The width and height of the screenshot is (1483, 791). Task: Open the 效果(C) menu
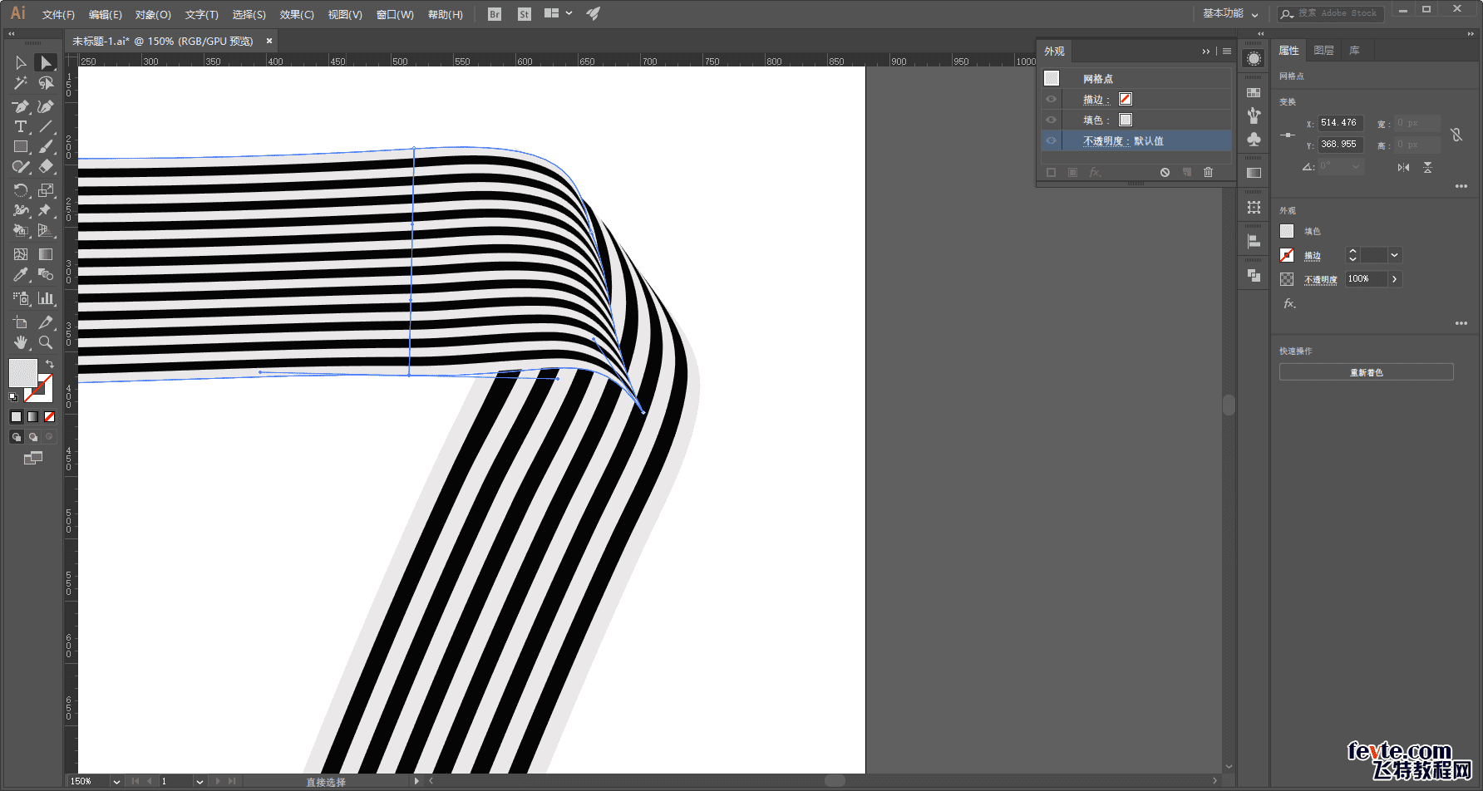pyautogui.click(x=296, y=15)
